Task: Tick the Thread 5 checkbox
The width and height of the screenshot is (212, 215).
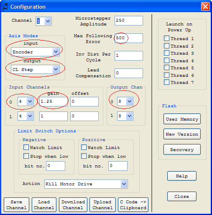Action: 166,68
